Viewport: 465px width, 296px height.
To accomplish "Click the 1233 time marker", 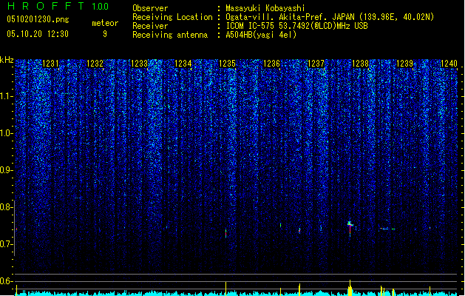I will [139, 64].
